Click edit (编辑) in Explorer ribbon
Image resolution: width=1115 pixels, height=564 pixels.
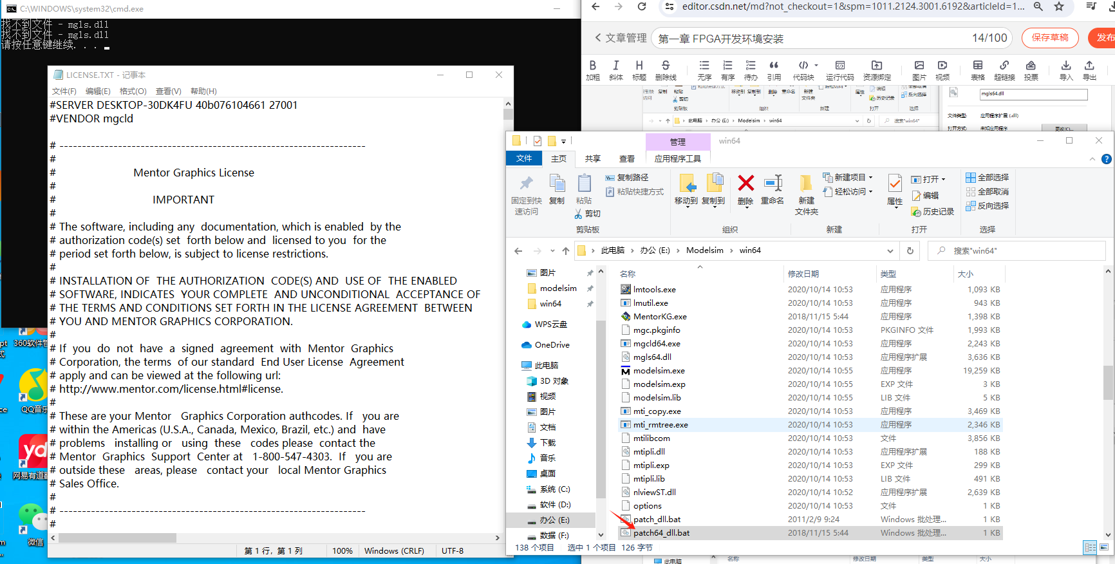(925, 195)
